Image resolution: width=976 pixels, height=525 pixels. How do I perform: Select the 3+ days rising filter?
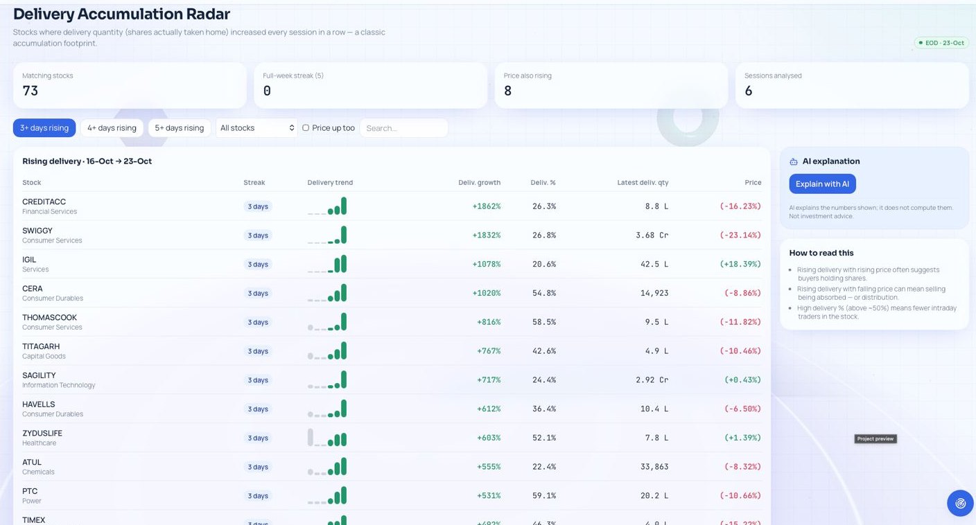(x=44, y=127)
